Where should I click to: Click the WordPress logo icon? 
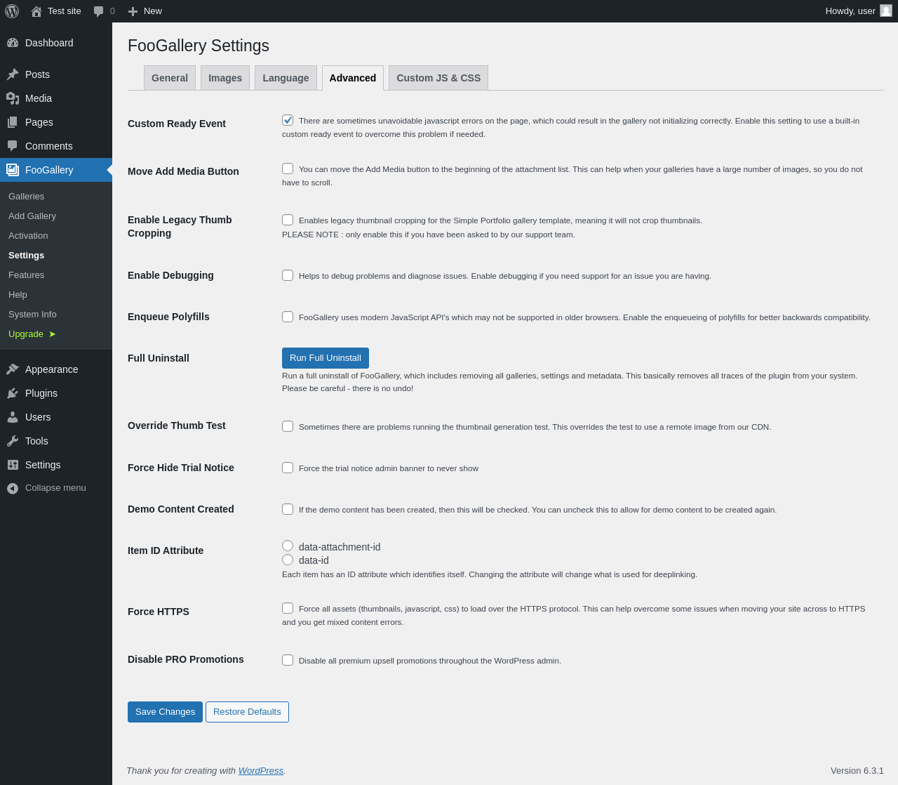[12, 11]
